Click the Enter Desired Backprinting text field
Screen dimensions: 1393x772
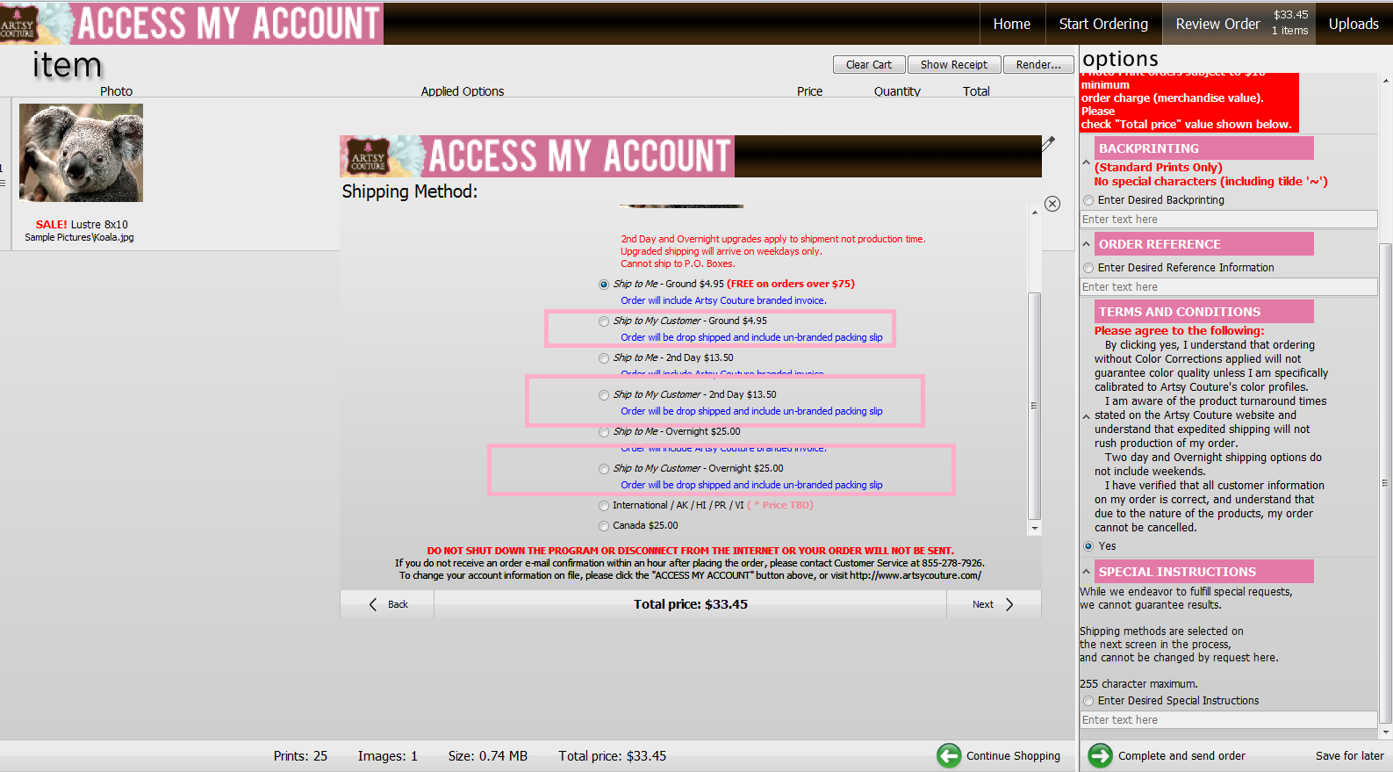click(1227, 220)
